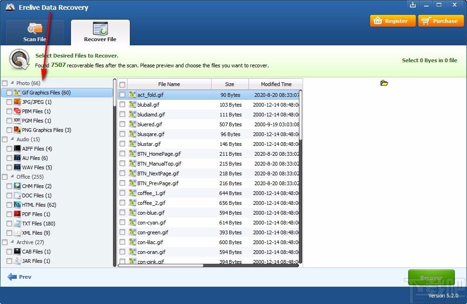Toggle the select-all checkbox in table header
467x304 pixels.
[x=122, y=85]
